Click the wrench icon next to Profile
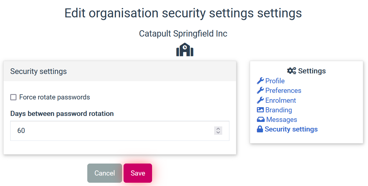The width and height of the screenshot is (368, 186). tap(260, 81)
